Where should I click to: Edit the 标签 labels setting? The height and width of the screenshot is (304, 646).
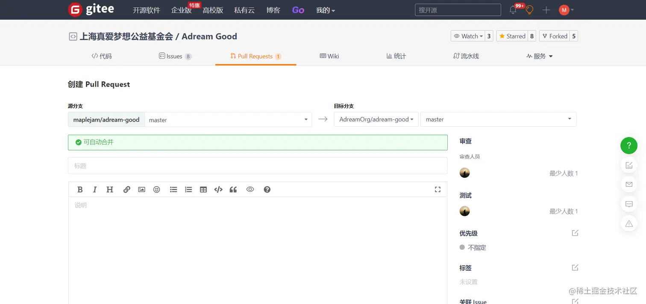pyautogui.click(x=575, y=268)
